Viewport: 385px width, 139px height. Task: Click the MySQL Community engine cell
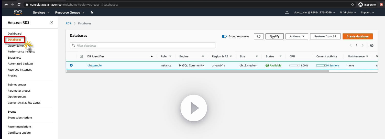[191, 65]
